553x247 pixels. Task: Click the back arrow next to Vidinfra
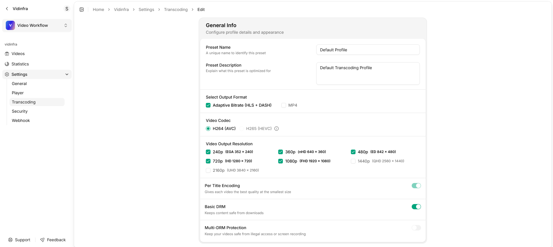[7, 9]
